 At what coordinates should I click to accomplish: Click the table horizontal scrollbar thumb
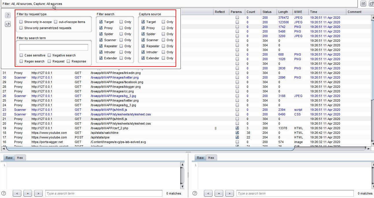(150, 149)
